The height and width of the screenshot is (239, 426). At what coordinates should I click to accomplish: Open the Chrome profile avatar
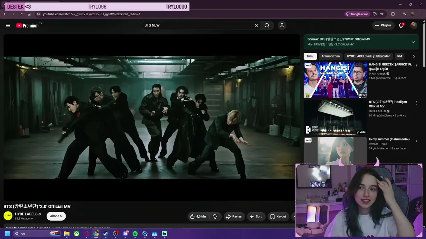tap(413, 14)
